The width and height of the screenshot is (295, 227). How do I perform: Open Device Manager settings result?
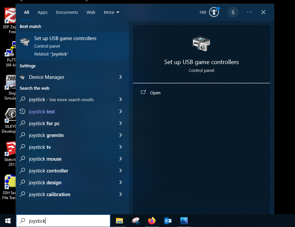pos(72,77)
